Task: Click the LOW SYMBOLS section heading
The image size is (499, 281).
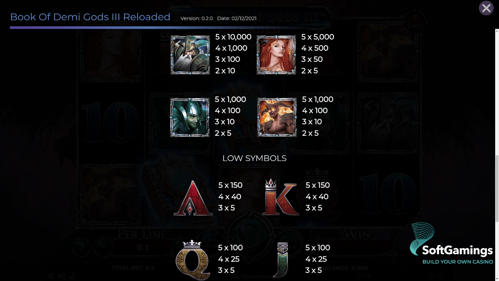Action: click(254, 158)
